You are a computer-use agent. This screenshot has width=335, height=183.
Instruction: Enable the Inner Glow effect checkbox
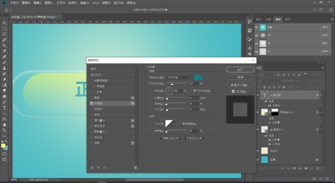pyautogui.click(x=92, y=109)
